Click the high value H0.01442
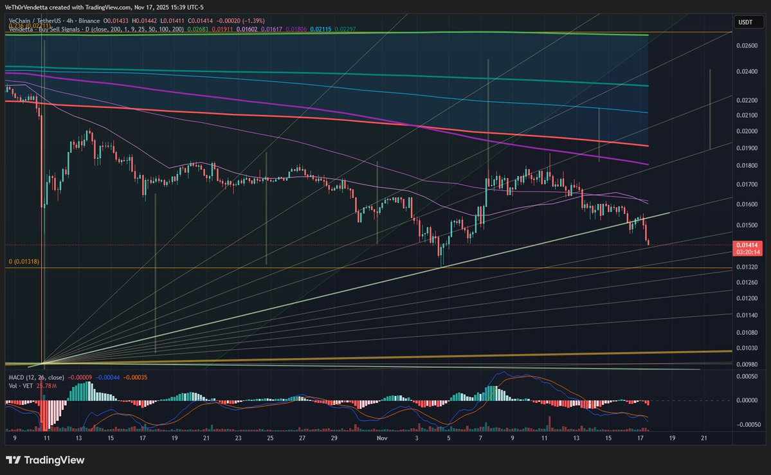Screen dimensions: 771x475 144,21
